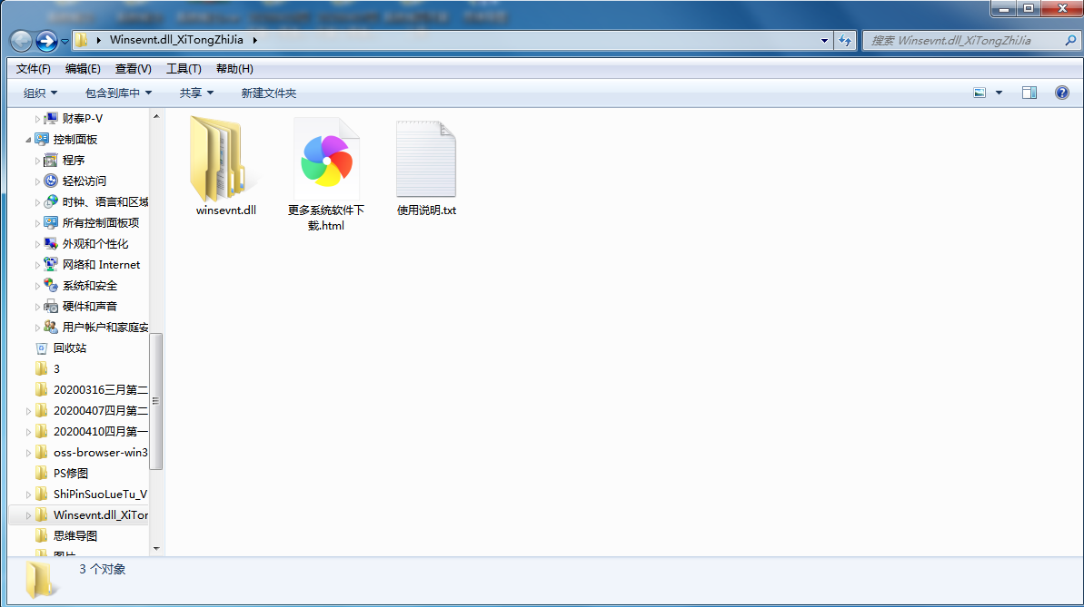Select the 硬件和声音 icon
The height and width of the screenshot is (607, 1084).
click(51, 306)
